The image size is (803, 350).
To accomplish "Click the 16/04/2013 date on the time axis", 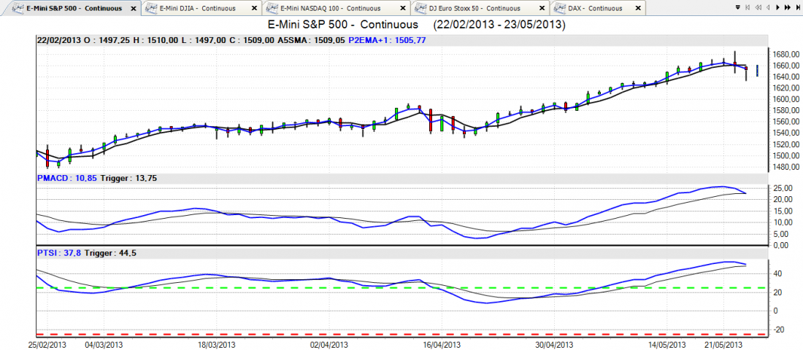I will point(442,344).
